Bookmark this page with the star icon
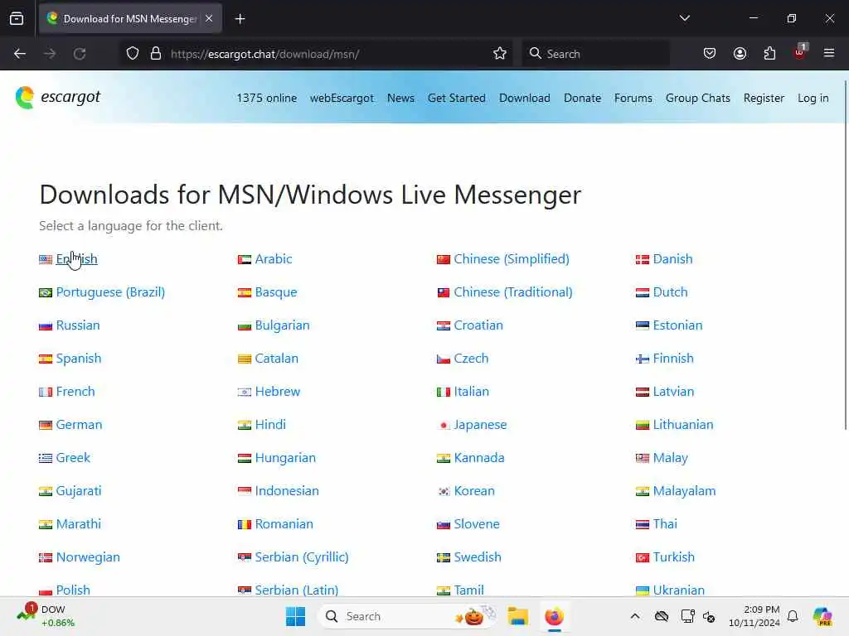The image size is (849, 636). click(x=500, y=54)
